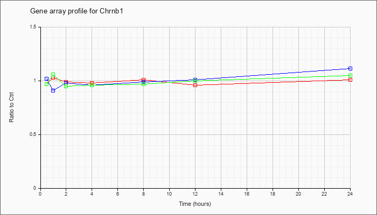Click the 'Time (hours)' x-axis label
The width and height of the screenshot is (377, 215).
(x=195, y=204)
